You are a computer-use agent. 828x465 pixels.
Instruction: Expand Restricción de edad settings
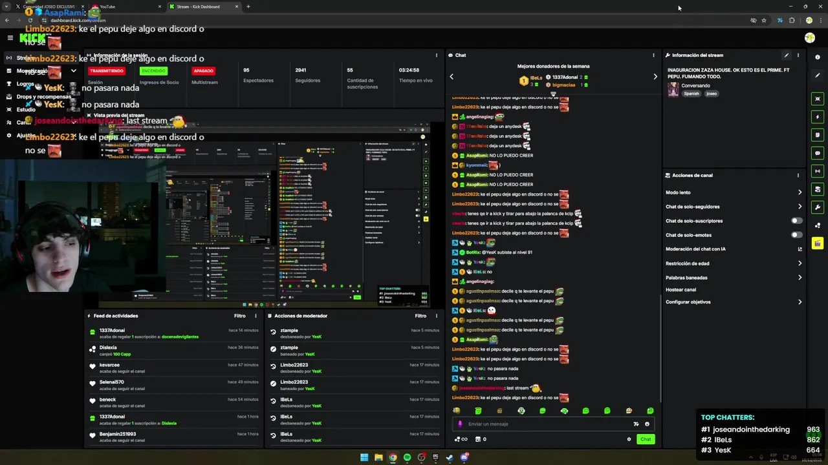(800, 263)
